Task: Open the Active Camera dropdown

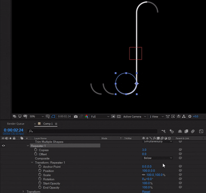Action: [134, 117]
